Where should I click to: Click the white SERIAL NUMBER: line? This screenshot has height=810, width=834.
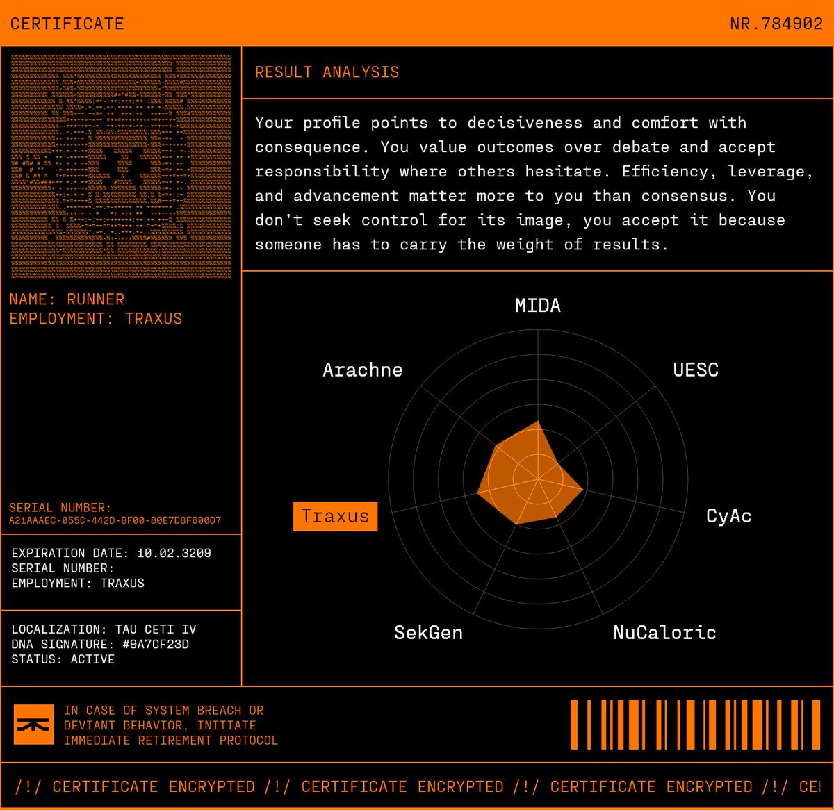point(63,568)
